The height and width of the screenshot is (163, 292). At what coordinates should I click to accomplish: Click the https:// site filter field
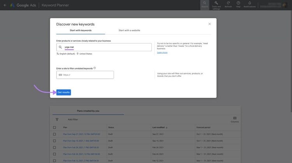(x=85, y=75)
